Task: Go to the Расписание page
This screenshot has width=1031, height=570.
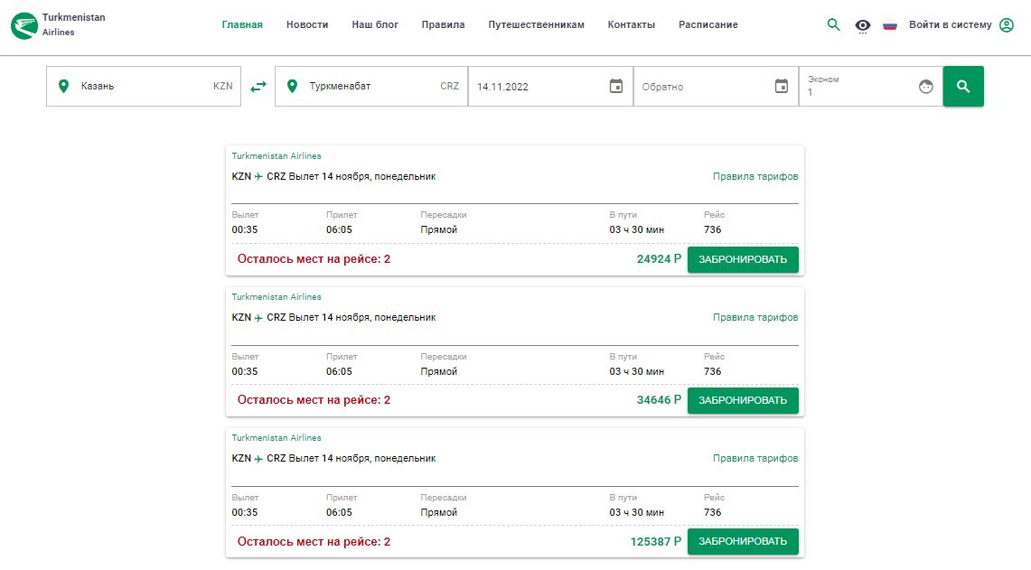Action: pyautogui.click(x=708, y=25)
